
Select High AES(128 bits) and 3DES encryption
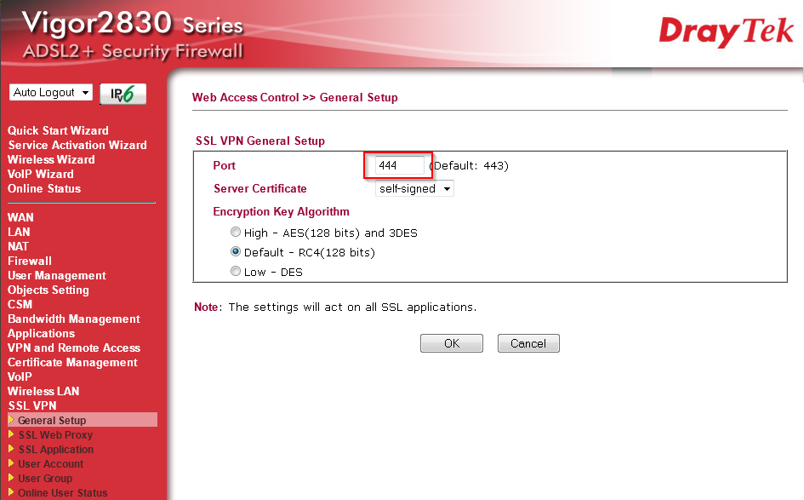click(236, 232)
